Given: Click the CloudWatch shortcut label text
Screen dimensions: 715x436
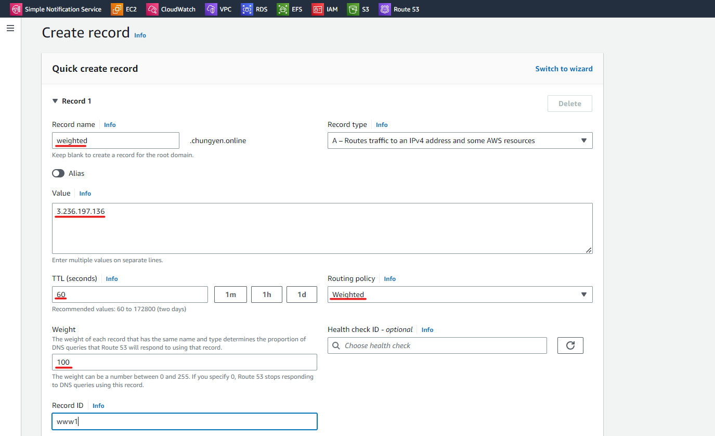Looking at the screenshot, I should click(178, 9).
